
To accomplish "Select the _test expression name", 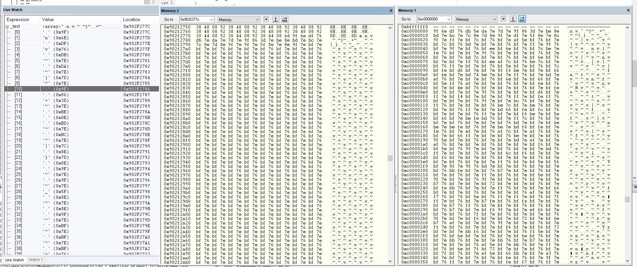I will tap(15, 26).
